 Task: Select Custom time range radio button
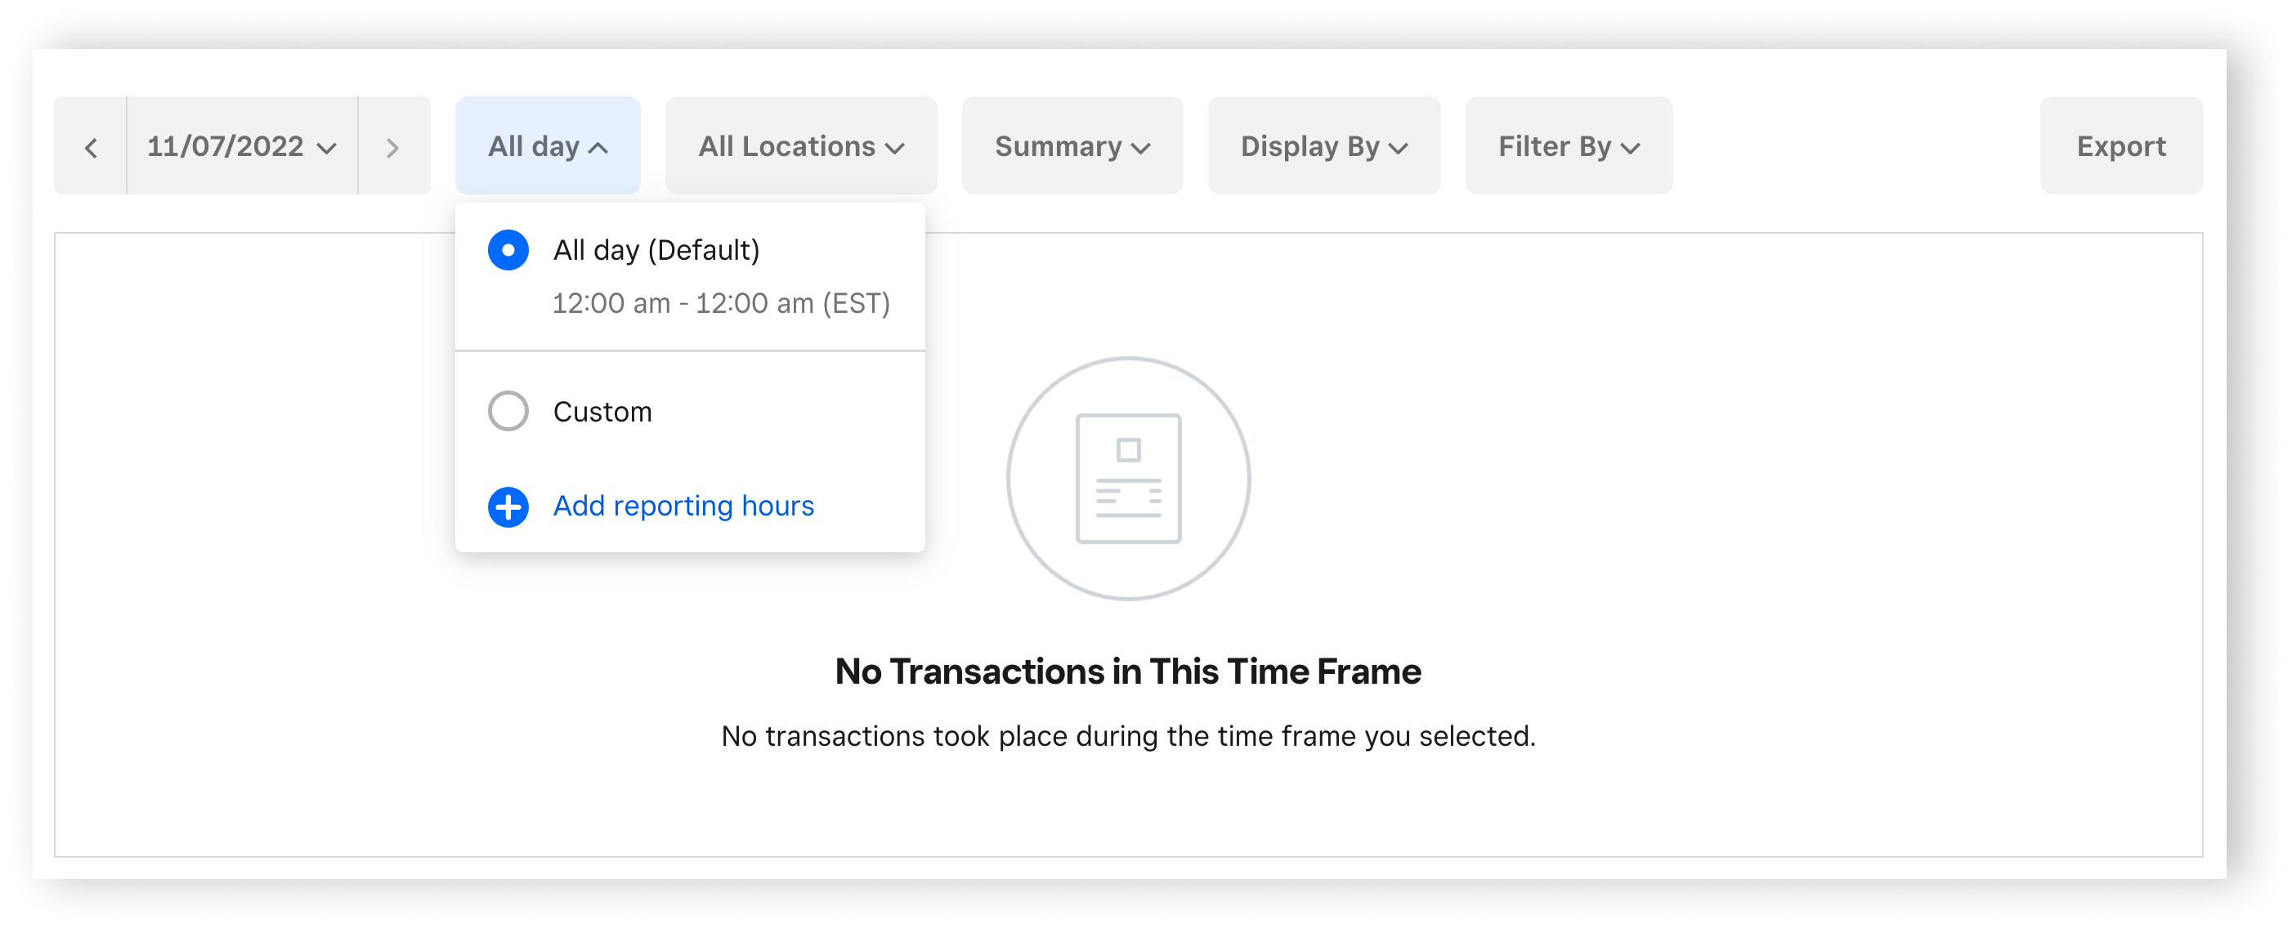508,409
